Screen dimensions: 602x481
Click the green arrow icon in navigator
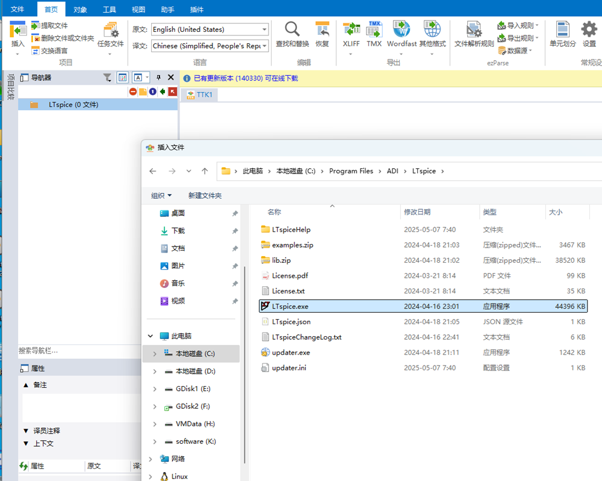pyautogui.click(x=163, y=91)
